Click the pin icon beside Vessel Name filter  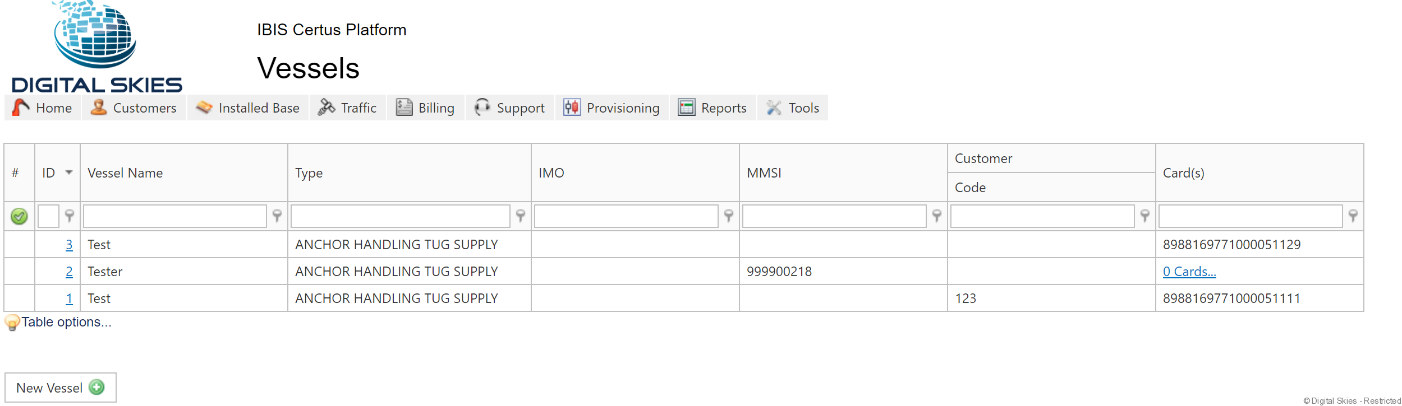277,216
